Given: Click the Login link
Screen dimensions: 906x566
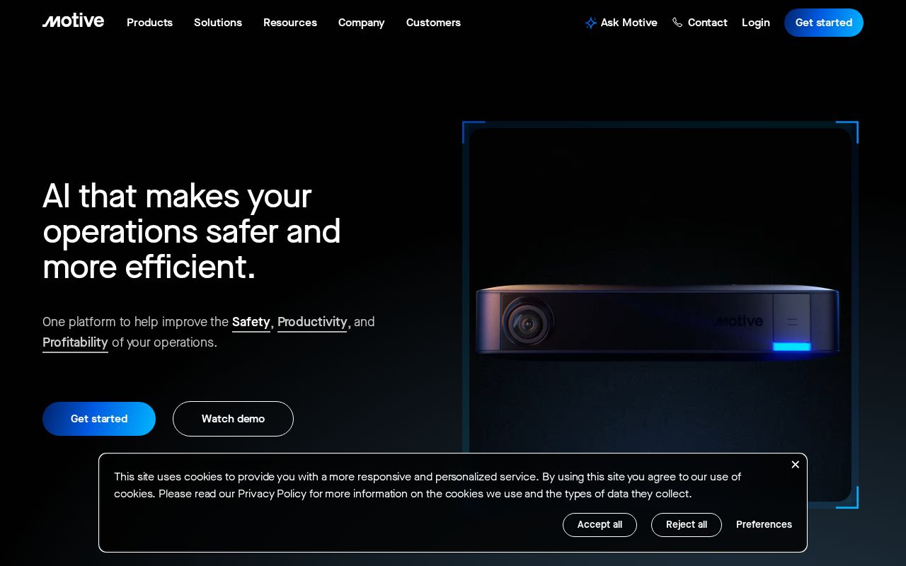Looking at the screenshot, I should tap(755, 23).
